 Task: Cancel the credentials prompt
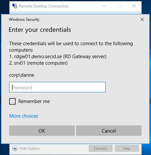point(109,131)
